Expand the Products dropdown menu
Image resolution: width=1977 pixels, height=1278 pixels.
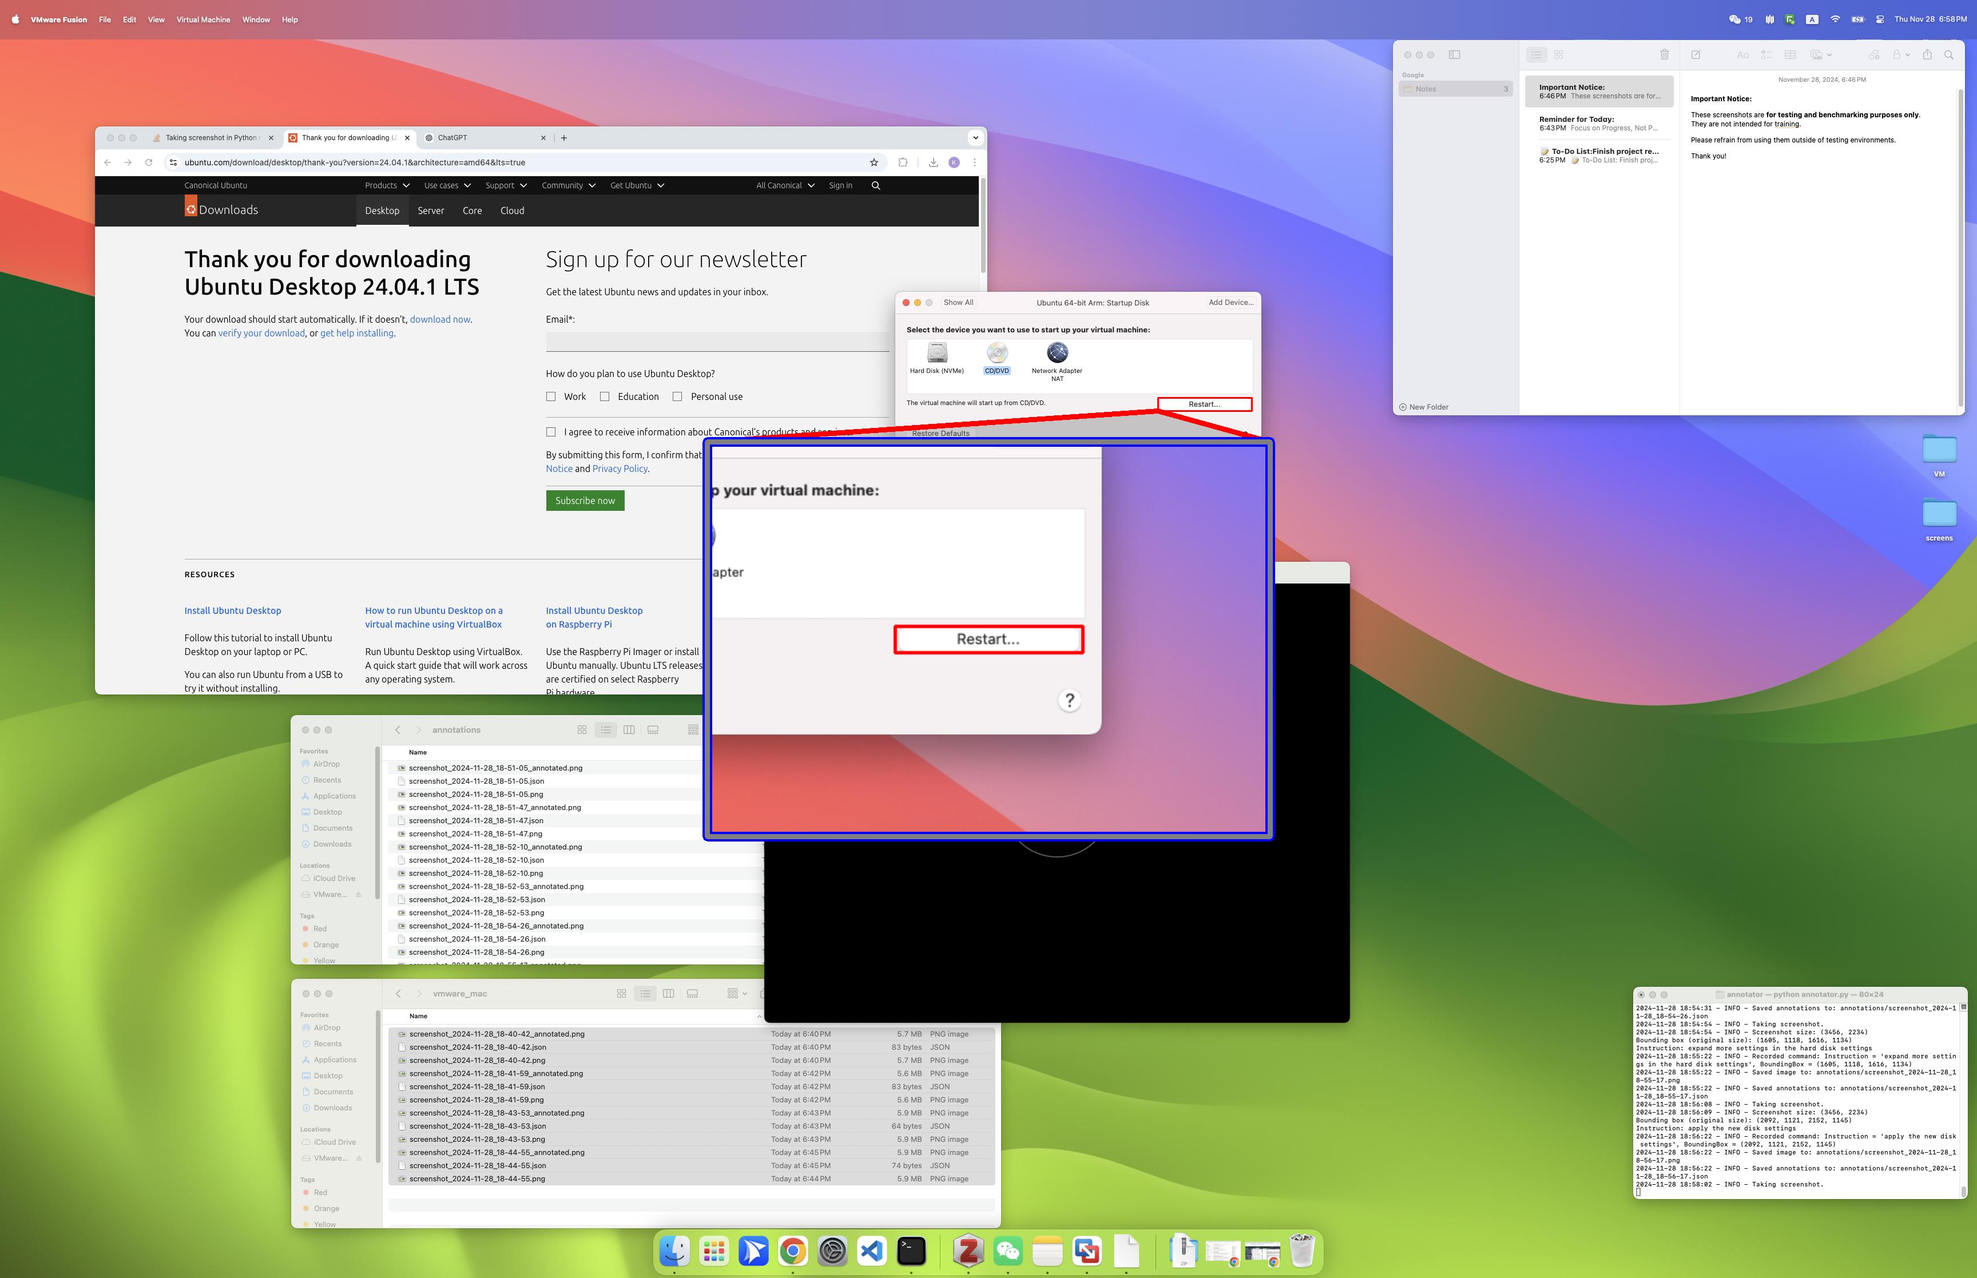387,186
